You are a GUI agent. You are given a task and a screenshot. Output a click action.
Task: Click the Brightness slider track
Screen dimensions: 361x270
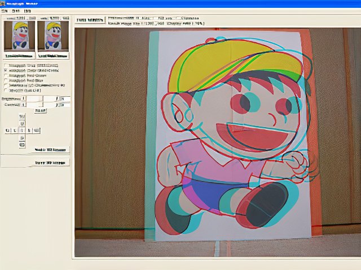(x=40, y=99)
